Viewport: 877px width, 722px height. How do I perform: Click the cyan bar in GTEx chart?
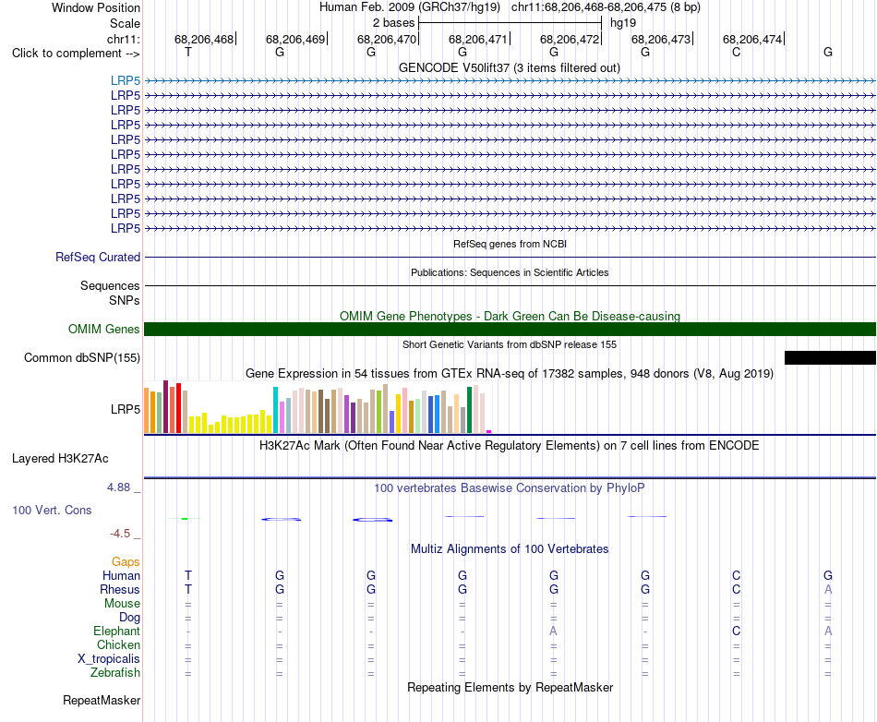275,410
